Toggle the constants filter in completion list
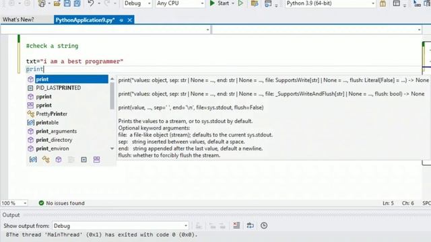 tap(84, 159)
